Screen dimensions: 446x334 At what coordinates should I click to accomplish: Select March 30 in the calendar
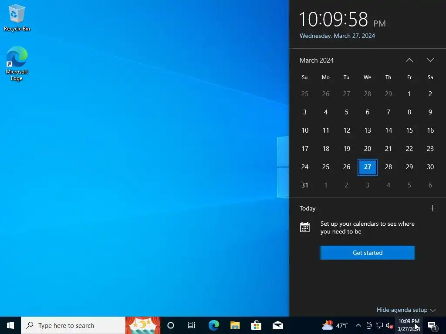tap(430, 167)
